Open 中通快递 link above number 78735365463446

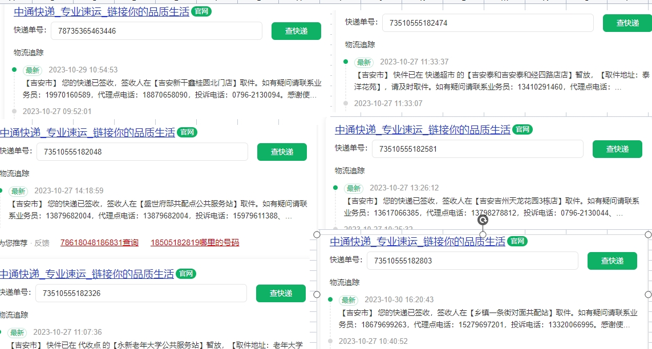[102, 11]
